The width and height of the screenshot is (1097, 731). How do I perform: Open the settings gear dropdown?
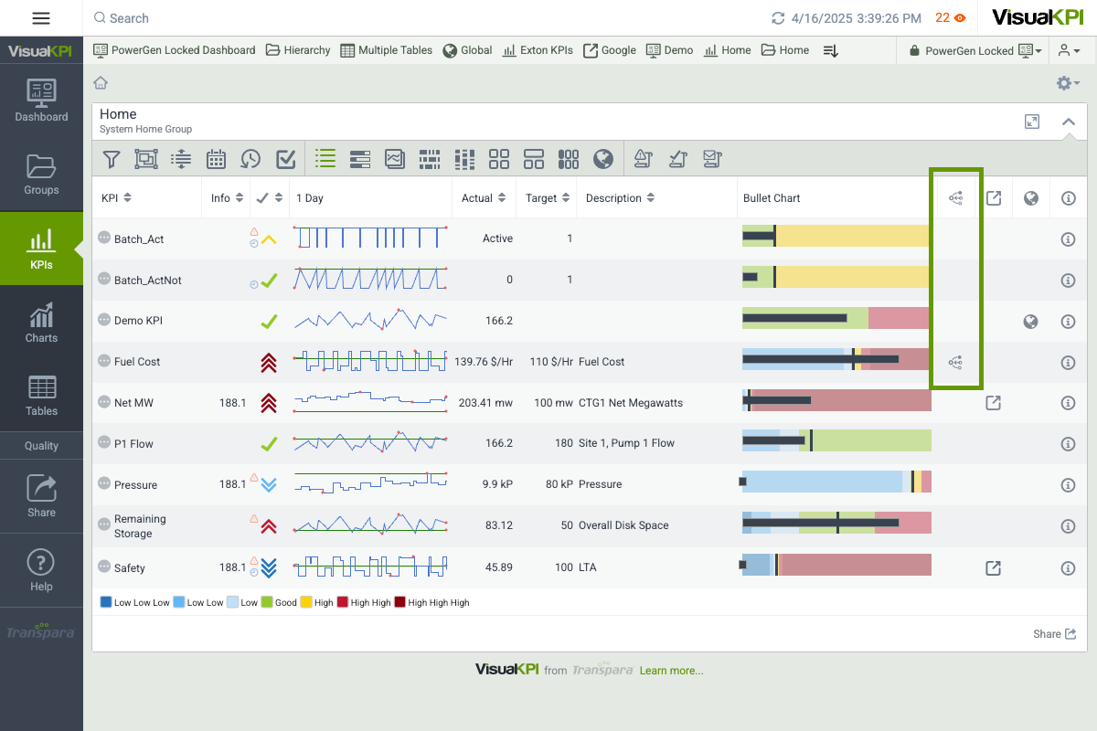1068,83
